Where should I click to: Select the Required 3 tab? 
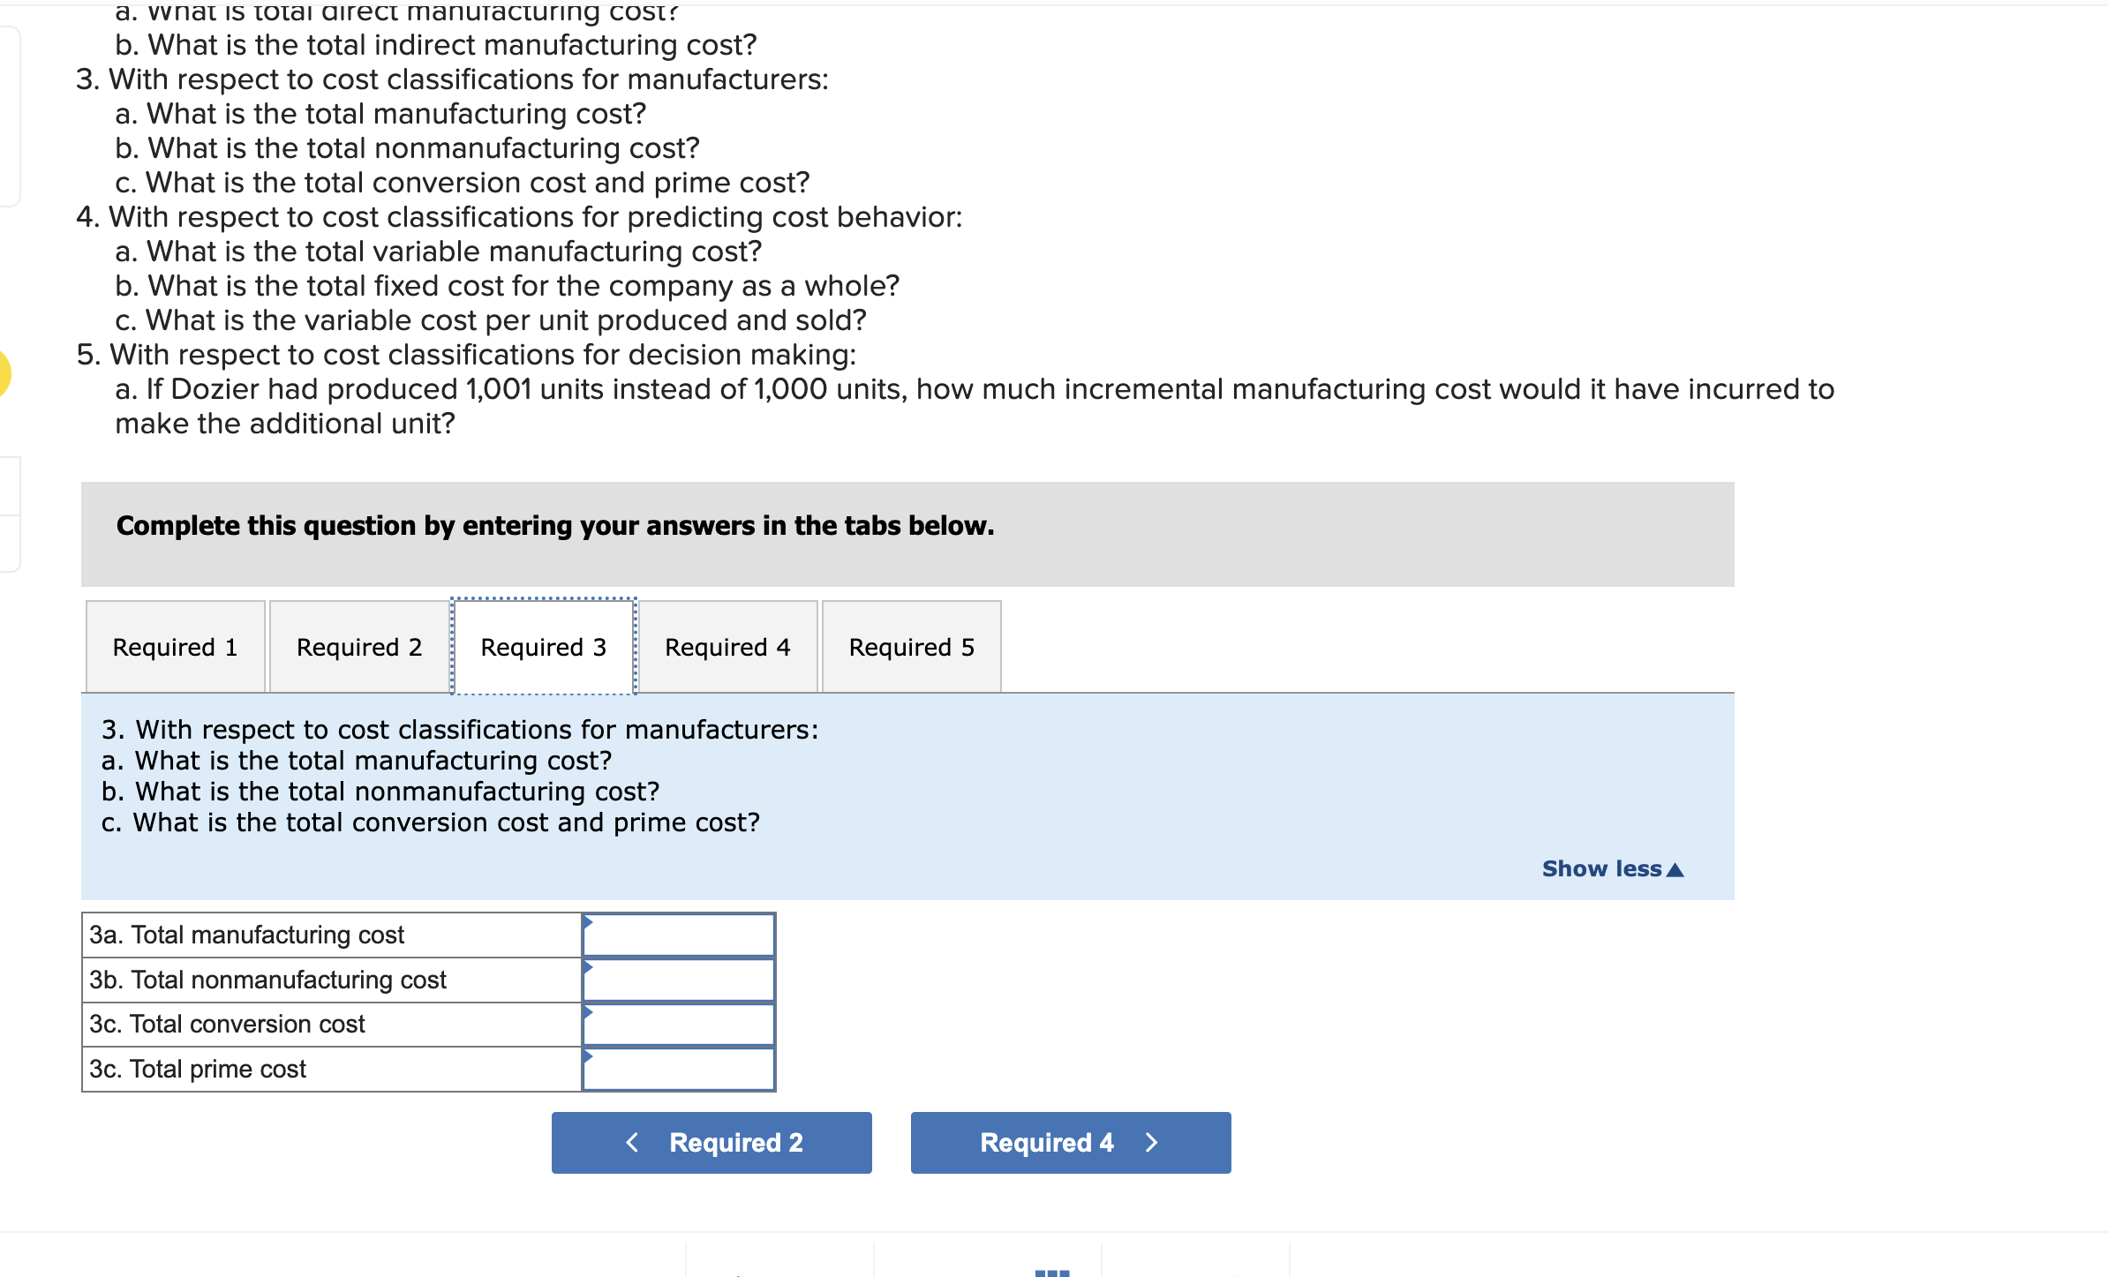click(543, 647)
